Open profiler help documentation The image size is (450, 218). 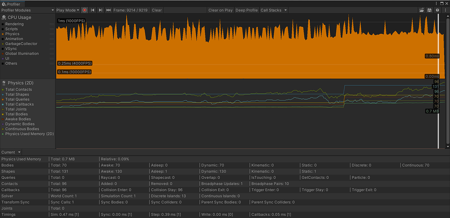click(437, 10)
